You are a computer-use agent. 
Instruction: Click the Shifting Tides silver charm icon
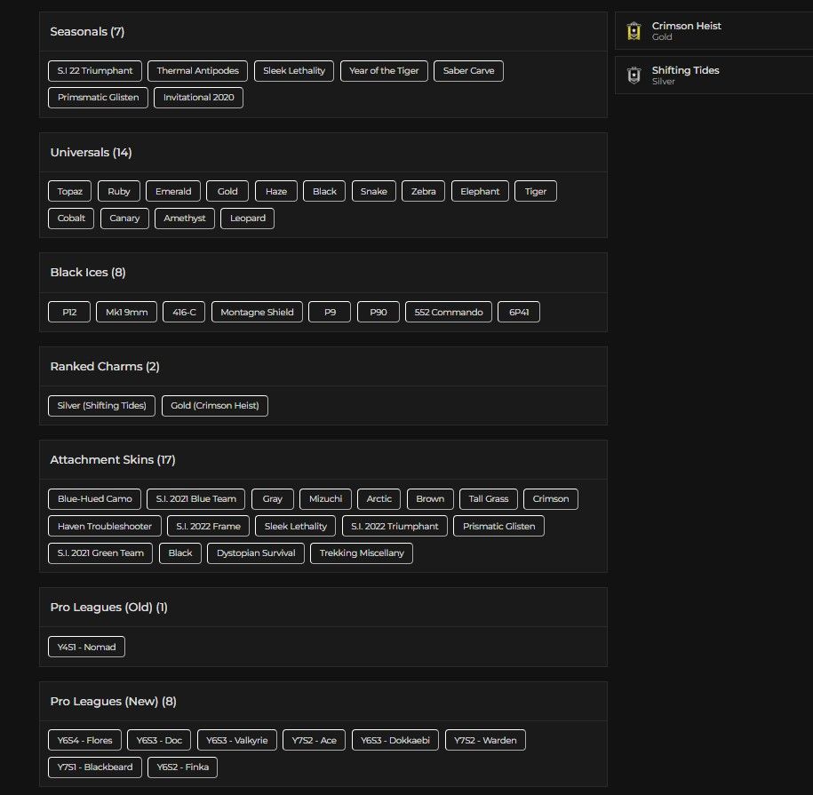634,76
